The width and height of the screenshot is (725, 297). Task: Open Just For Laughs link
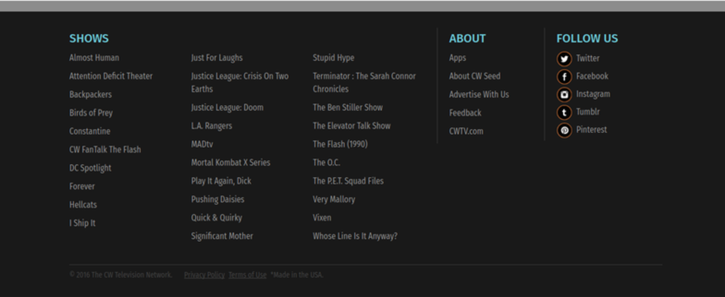point(217,58)
